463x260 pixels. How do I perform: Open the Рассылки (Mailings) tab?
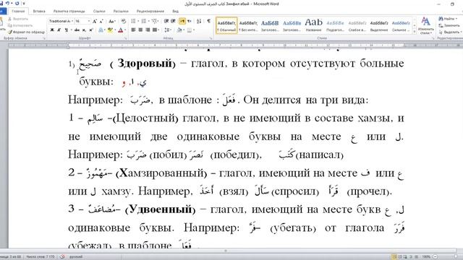pos(121,12)
